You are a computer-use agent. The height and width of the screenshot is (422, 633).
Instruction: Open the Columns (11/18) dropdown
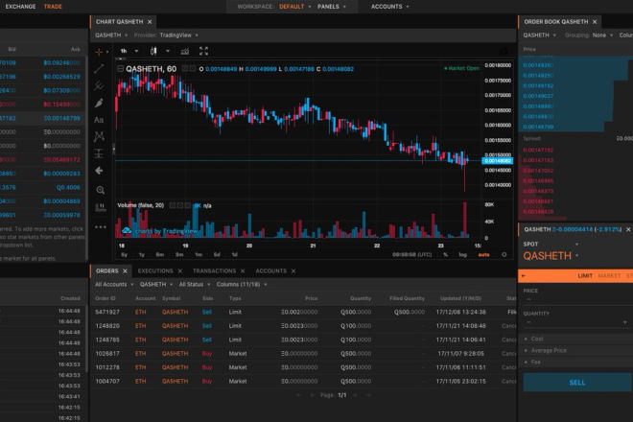click(x=242, y=285)
